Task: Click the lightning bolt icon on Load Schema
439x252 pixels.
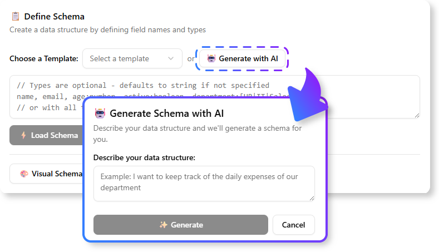Action: tap(23, 135)
